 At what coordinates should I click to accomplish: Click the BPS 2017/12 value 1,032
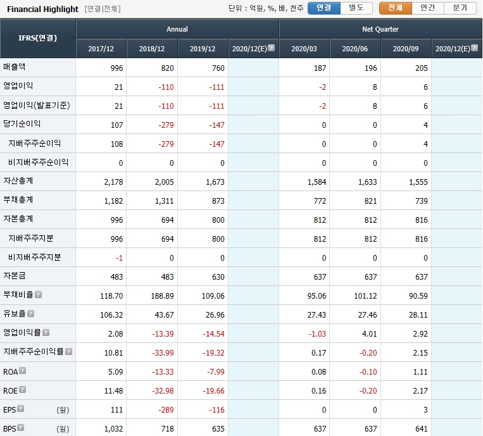click(x=113, y=429)
